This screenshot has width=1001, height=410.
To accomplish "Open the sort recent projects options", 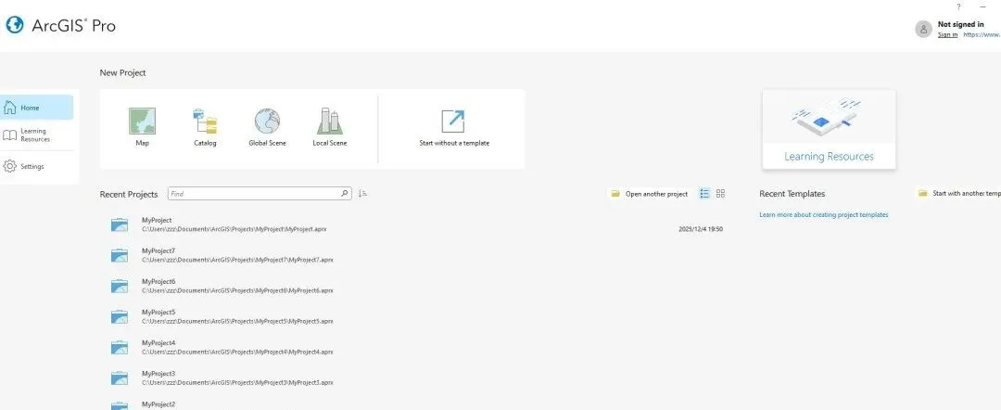I will click(x=362, y=194).
